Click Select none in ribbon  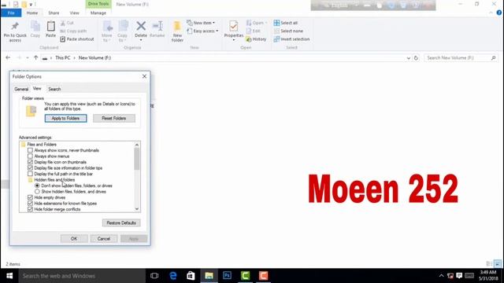click(288, 31)
